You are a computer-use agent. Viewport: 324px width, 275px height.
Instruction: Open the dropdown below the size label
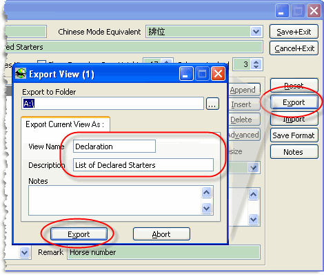click(254, 168)
